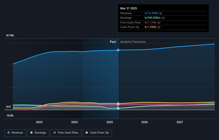This screenshot has height=140, width=219.
Task: Click the kr16b y-axis label
Action: pos(10,35)
